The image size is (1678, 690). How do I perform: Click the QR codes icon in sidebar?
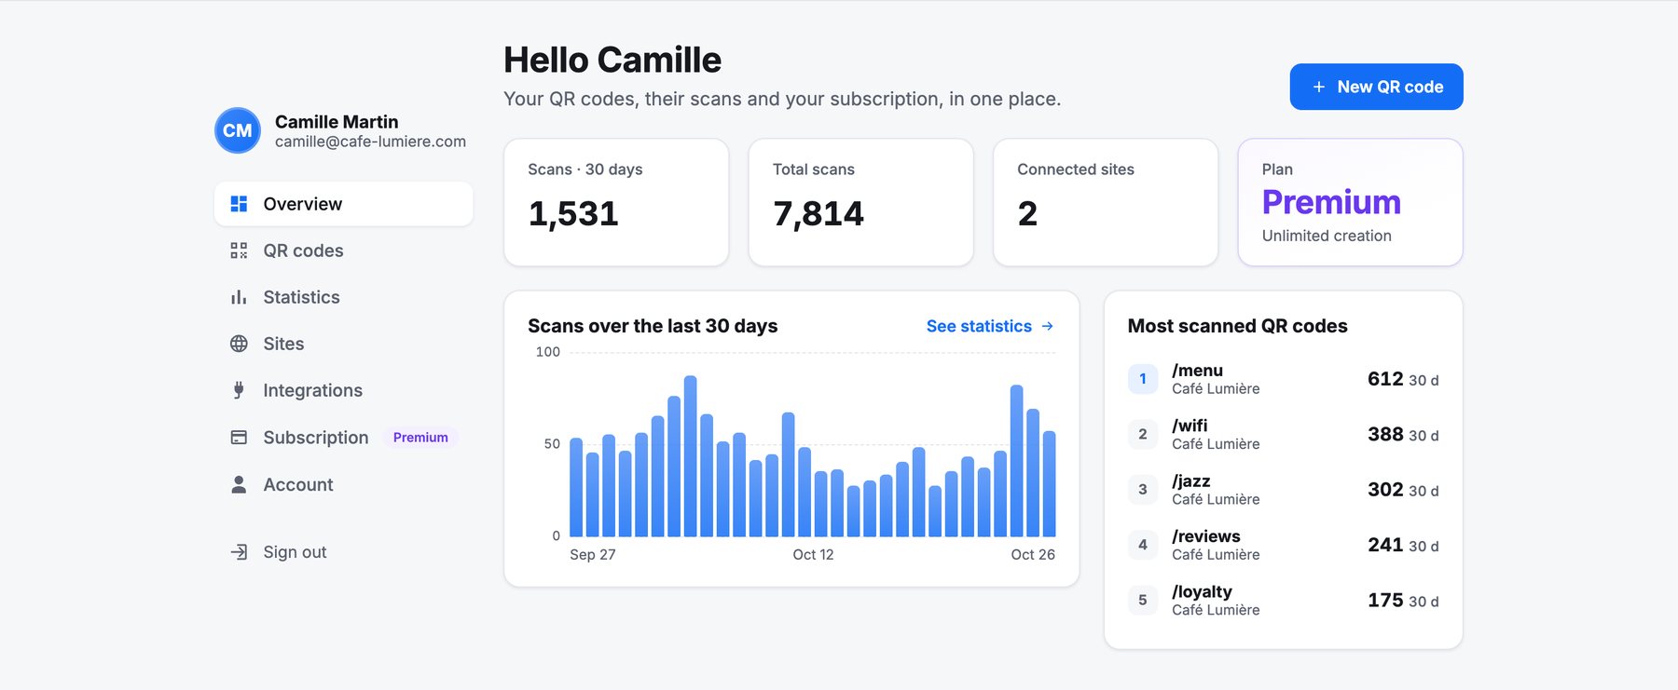239,250
